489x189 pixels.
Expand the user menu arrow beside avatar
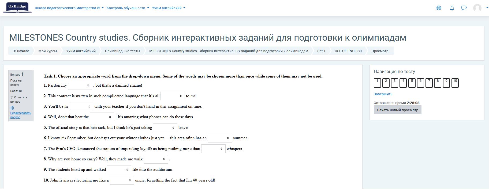[487, 8]
